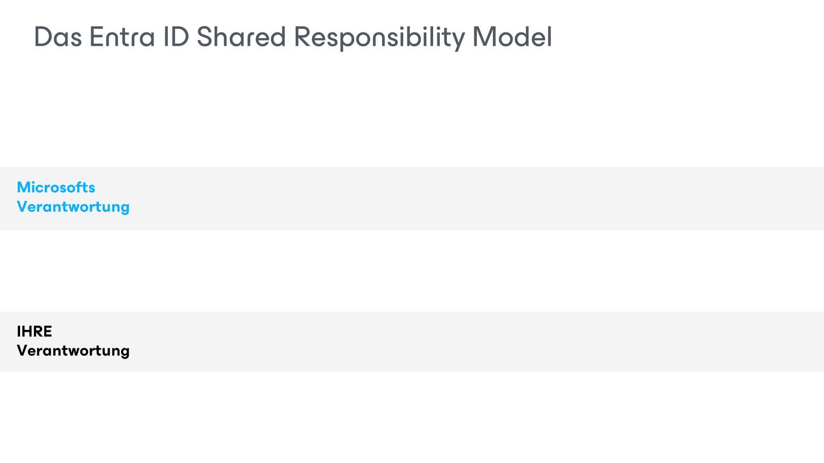Click the capital "S" of "Shared" in the heading
Image resolution: width=824 pixels, height=463 pixels.
204,37
